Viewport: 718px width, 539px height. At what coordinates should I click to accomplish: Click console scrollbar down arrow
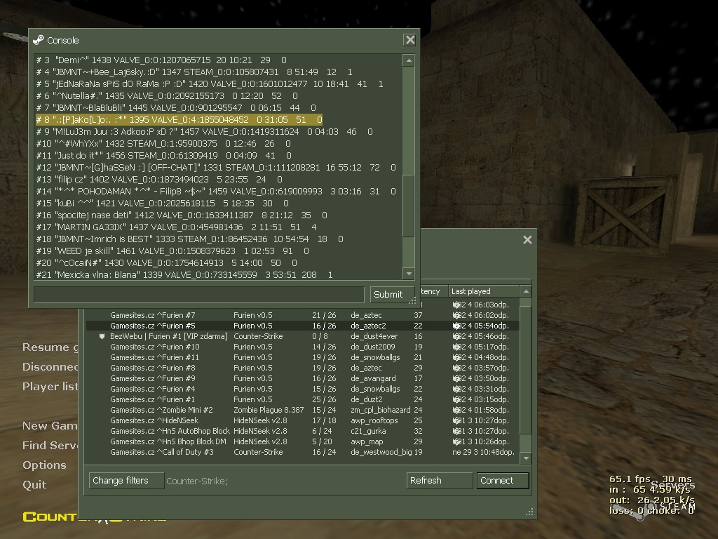coord(409,274)
